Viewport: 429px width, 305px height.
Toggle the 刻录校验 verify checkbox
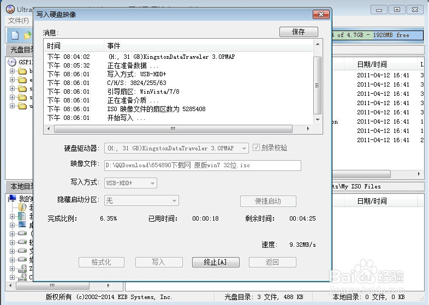tap(256, 148)
